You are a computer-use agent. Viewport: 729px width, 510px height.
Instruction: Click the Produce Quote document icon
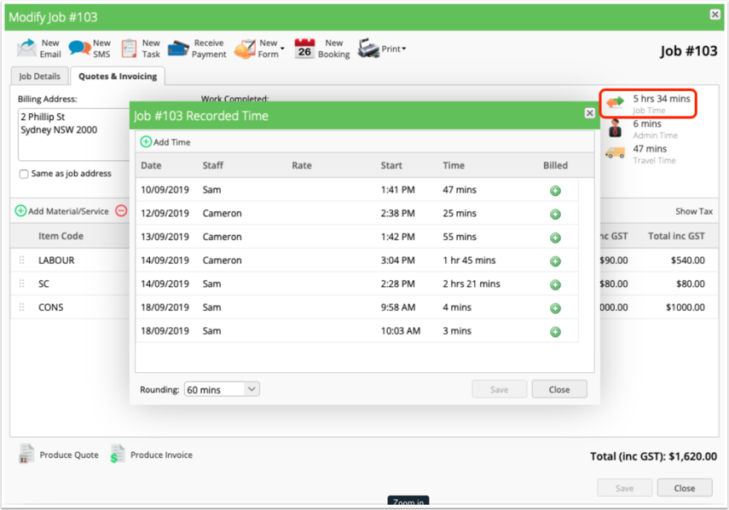(26, 454)
